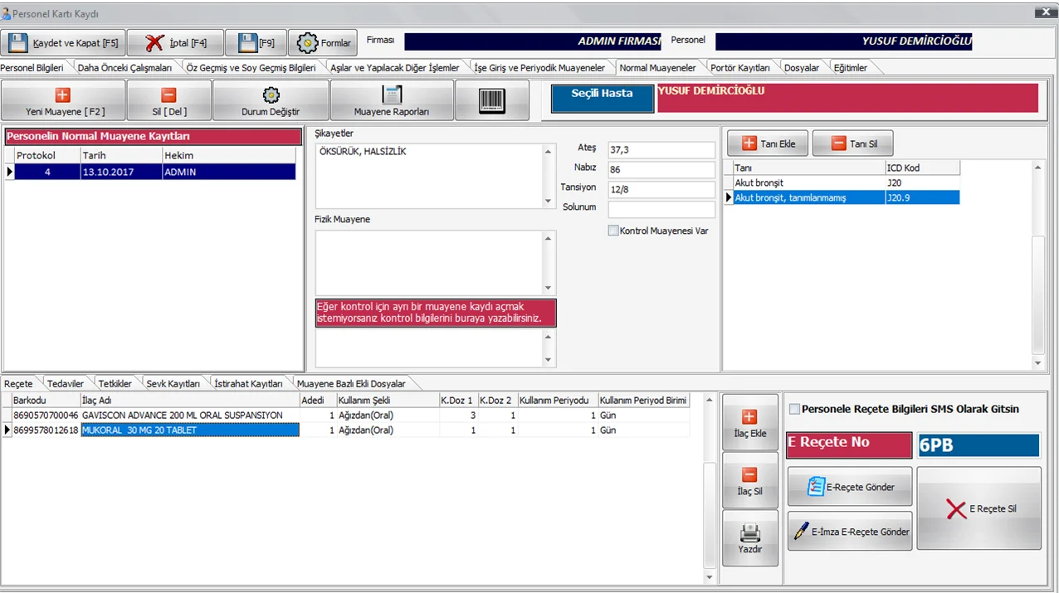Click the Ateş input field
This screenshot has width=1059, height=593.
pos(661,150)
